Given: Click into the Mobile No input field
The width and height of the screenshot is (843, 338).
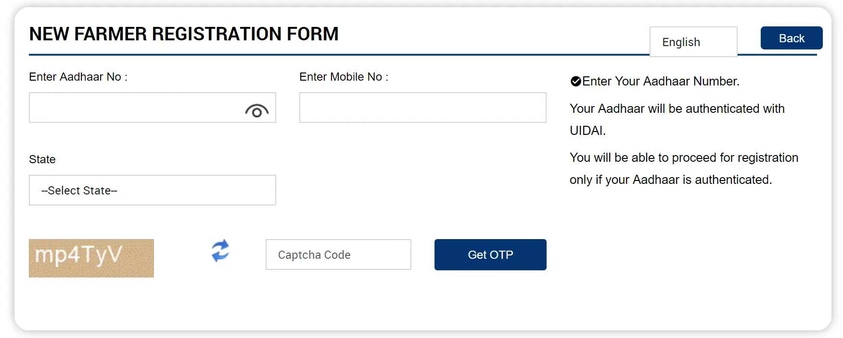Looking at the screenshot, I should click(x=422, y=108).
